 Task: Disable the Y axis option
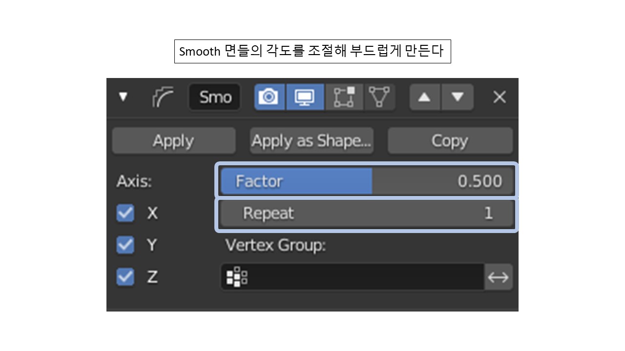pos(125,245)
